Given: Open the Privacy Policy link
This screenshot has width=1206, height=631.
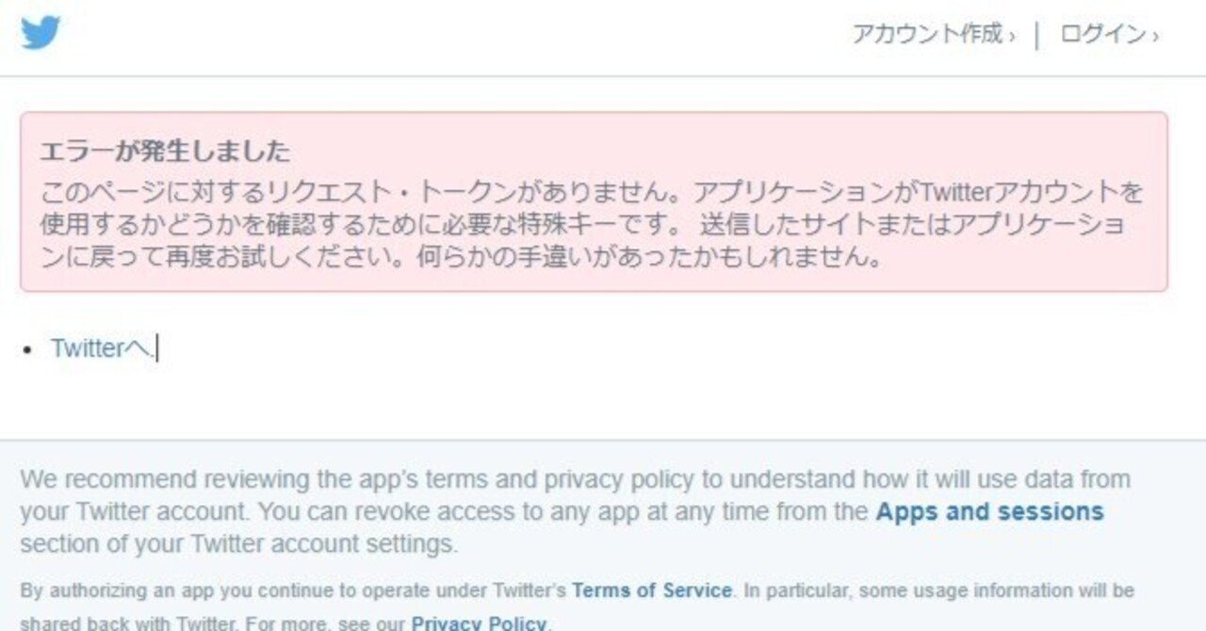Looking at the screenshot, I should tap(479, 623).
